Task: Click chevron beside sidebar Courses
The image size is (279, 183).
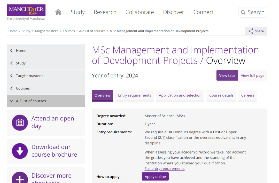Action: [x=12, y=88]
